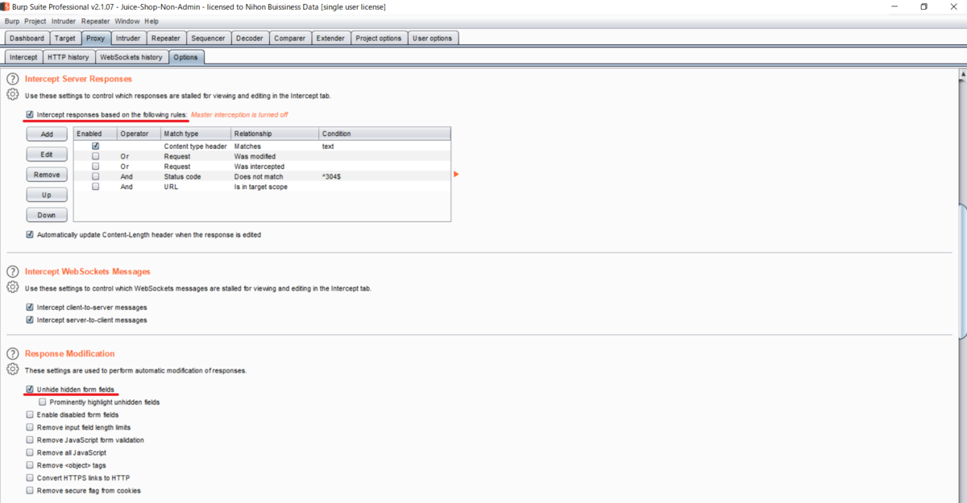Check Remove secure flag from cookies
Viewport: 967px width, 503px height.
point(31,490)
